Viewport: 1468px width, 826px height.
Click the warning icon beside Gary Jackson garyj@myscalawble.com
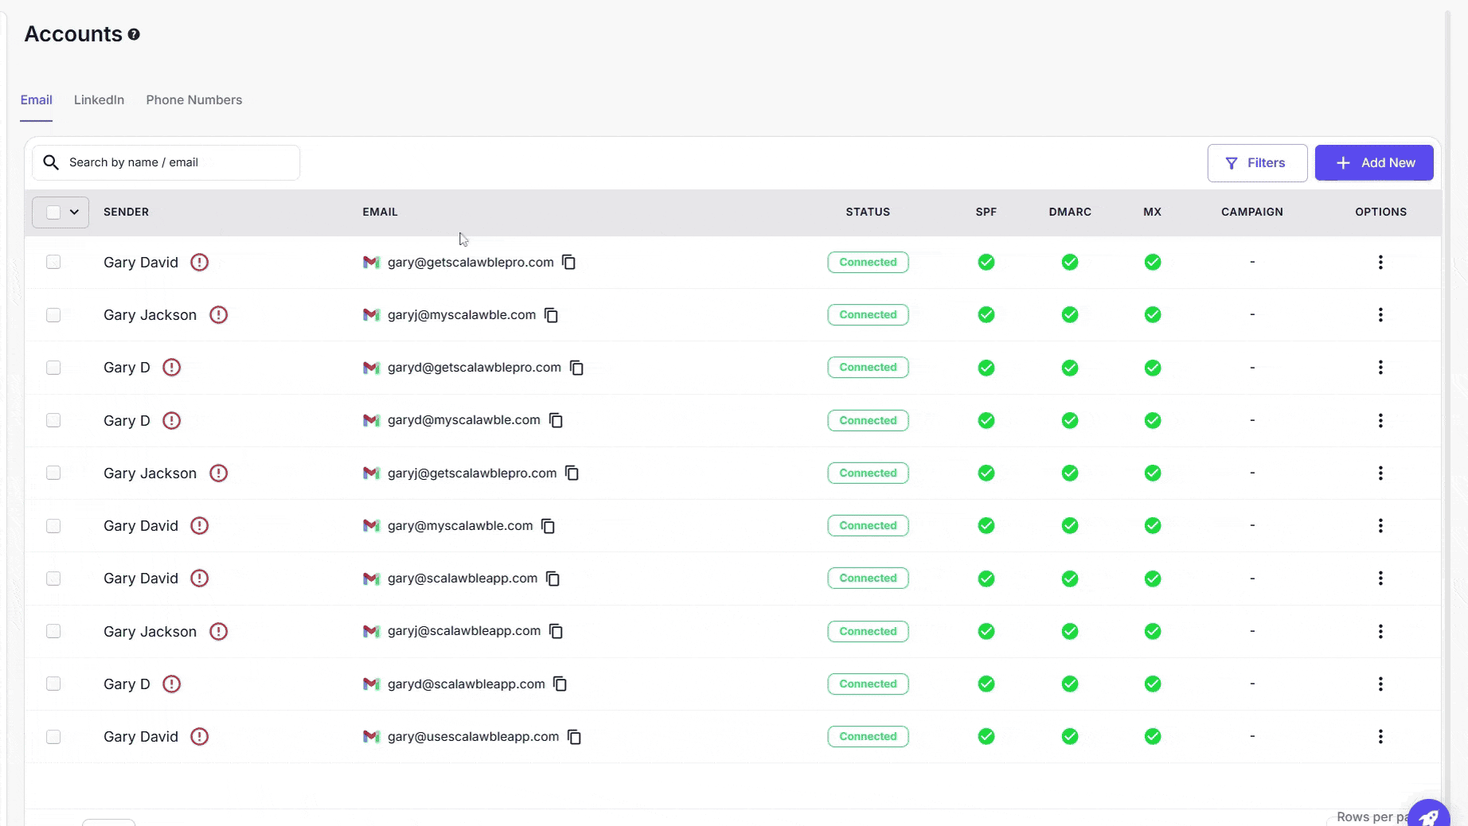(x=218, y=315)
